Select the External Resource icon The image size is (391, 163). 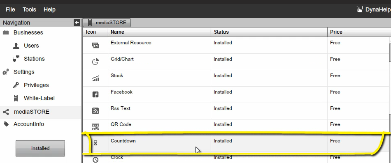click(95, 45)
